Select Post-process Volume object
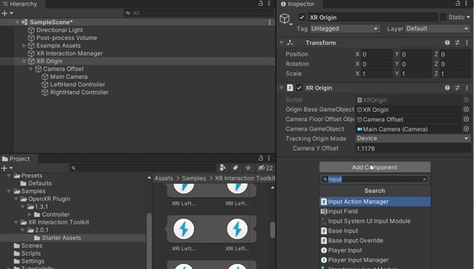The height and width of the screenshot is (269, 474). pos(66,38)
